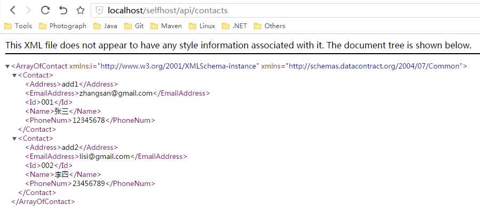Viewport: 480px width, 220px height.
Task: Collapse the ArrayOfContact root node
Action: (x=7, y=66)
